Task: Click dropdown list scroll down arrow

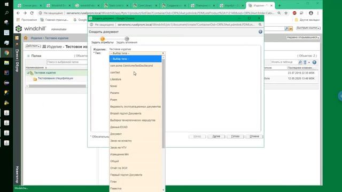Action: point(164,190)
